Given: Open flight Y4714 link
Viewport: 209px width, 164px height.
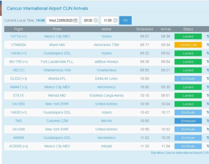Looking at the screenshot, I should point(18,36).
